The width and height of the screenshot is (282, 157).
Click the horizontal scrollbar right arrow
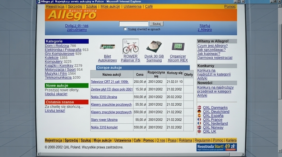(x=243, y=154)
